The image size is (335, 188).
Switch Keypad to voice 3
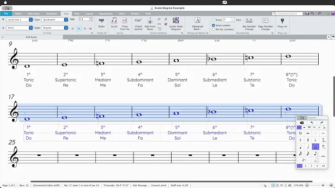(311, 166)
